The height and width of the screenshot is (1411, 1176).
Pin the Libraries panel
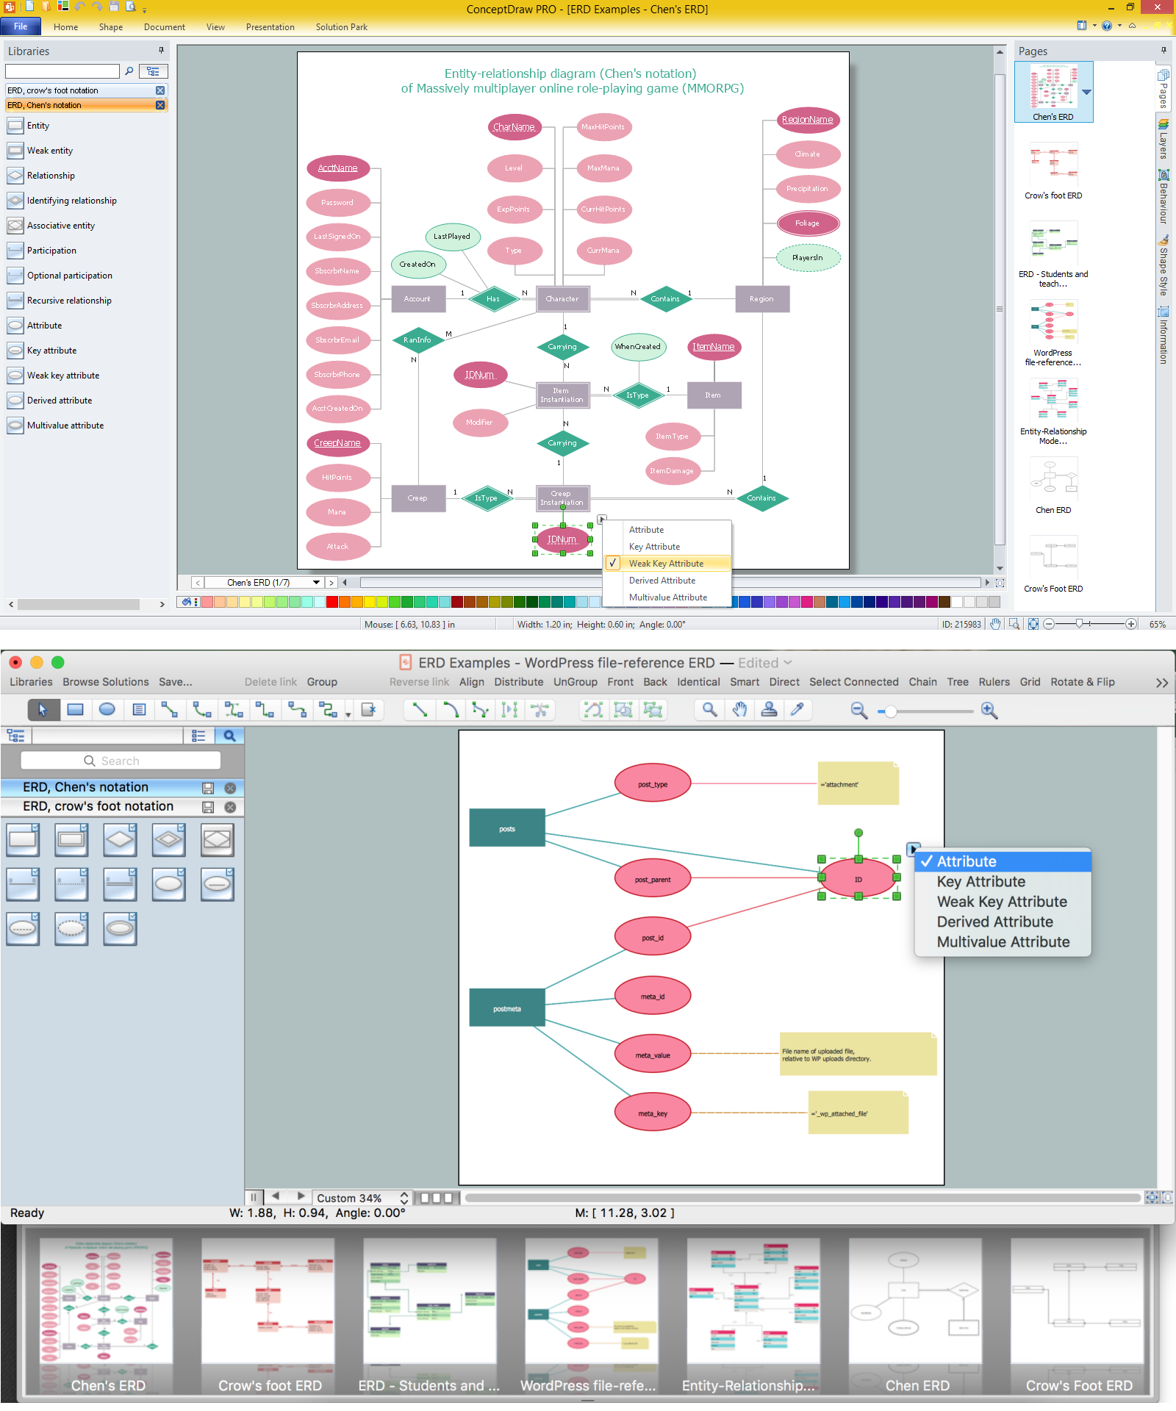161,51
